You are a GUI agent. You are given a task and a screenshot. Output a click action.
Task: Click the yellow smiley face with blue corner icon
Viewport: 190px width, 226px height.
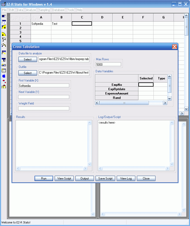click(x=4, y=27)
